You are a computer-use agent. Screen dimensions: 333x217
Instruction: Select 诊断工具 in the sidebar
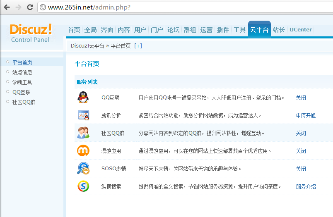tap(22, 82)
